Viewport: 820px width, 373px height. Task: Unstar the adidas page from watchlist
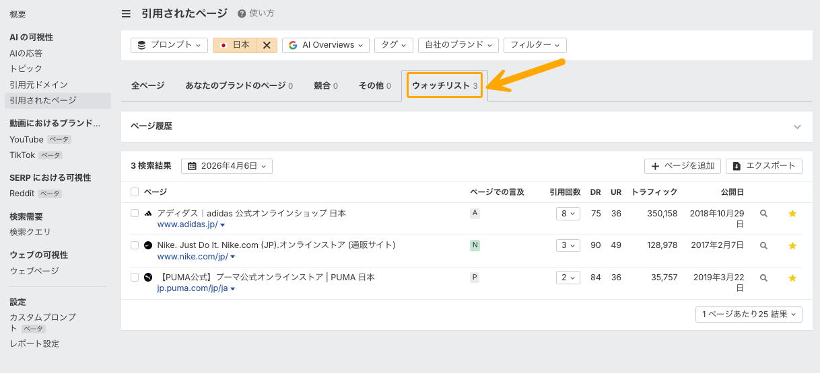(x=792, y=214)
